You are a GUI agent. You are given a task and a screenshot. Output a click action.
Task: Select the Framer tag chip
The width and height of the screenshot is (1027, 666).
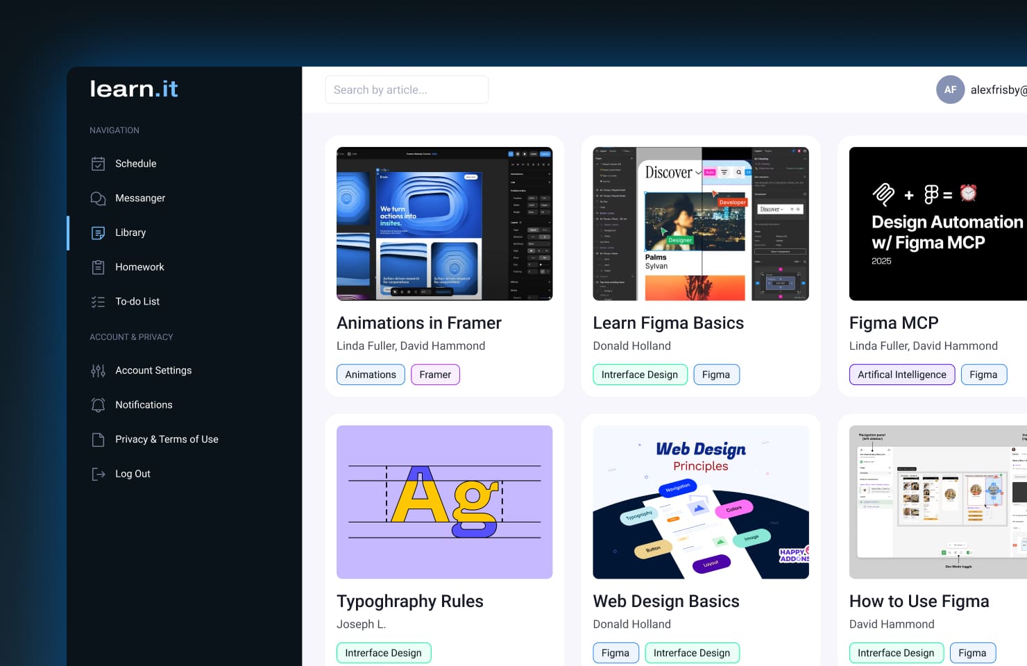[435, 374]
